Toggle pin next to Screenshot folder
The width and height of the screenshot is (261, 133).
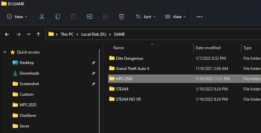(93, 84)
